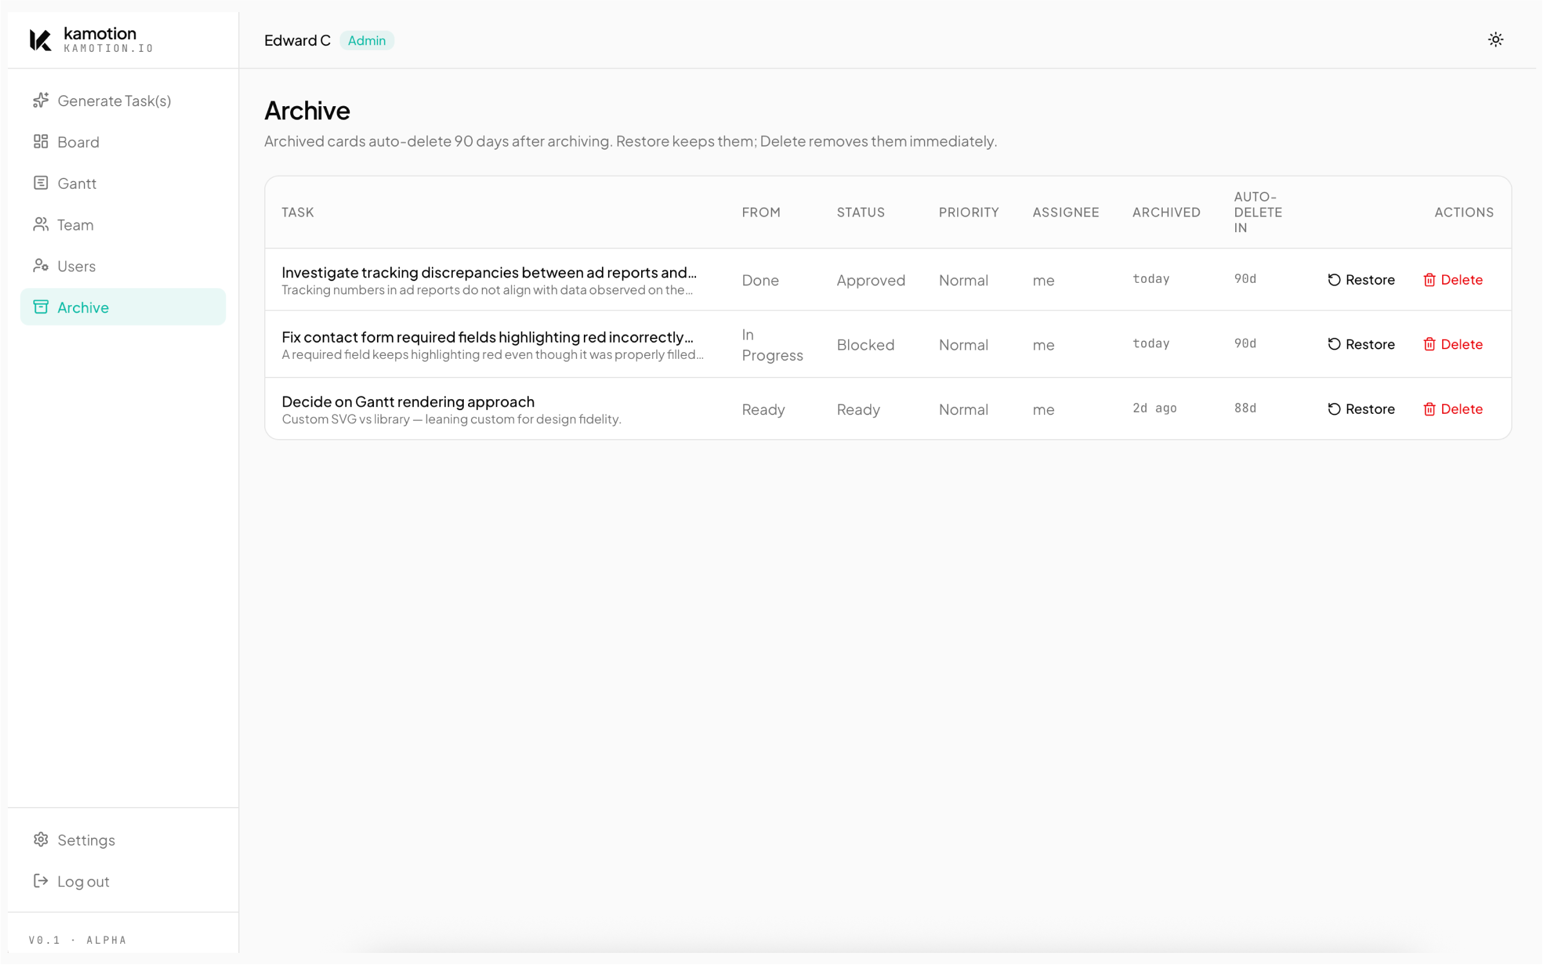1544x965 pixels.
Task: Restore the Decide on Gantt rendering task
Action: point(1361,408)
